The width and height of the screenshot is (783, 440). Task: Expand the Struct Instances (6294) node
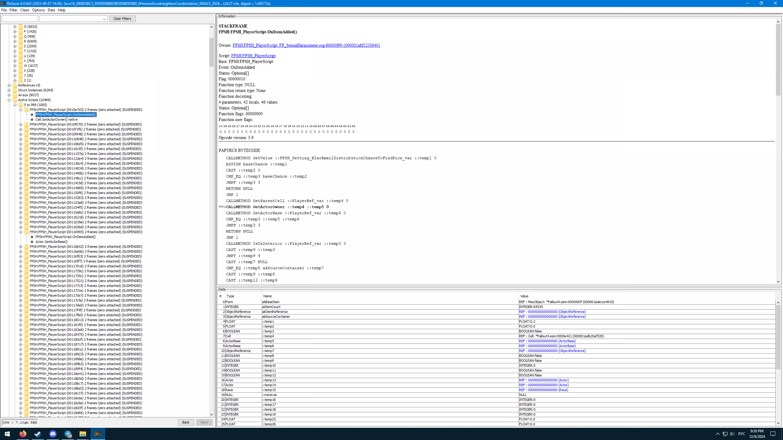(x=9, y=90)
